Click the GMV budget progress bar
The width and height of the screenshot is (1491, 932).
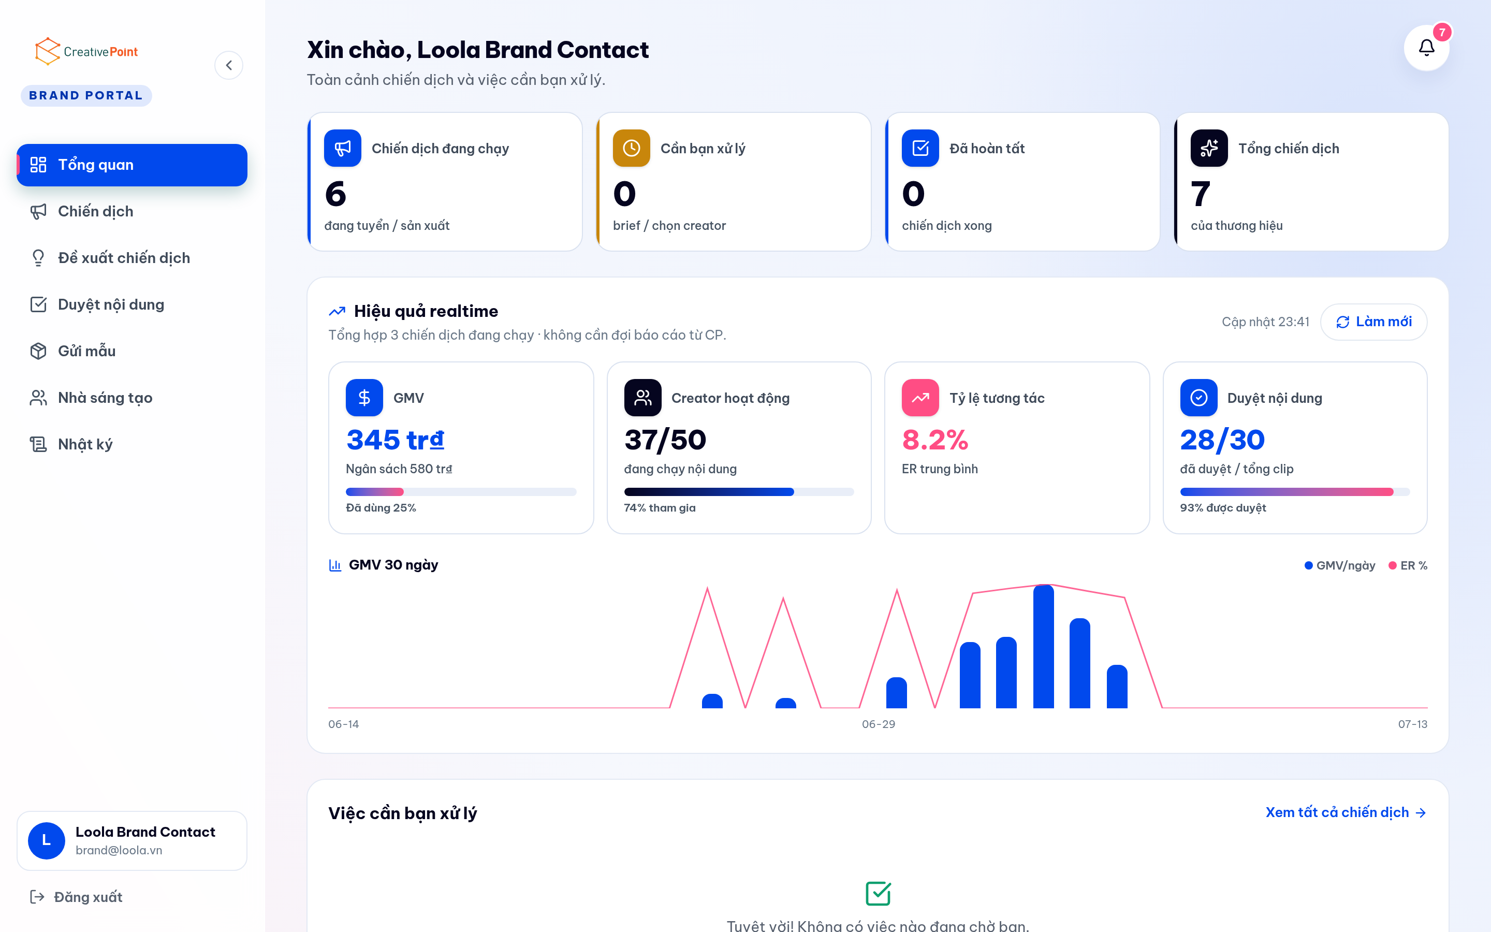(461, 492)
